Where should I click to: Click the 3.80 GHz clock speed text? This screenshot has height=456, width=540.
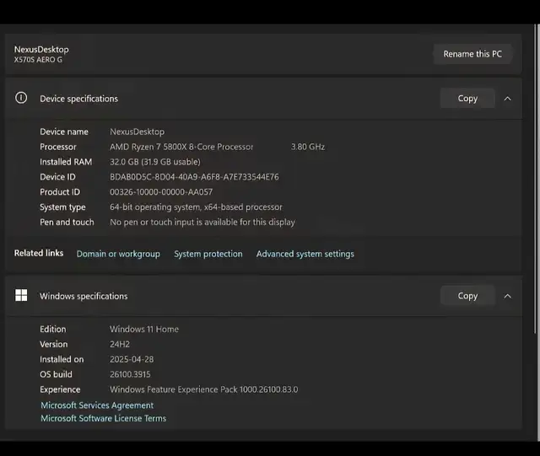pos(308,147)
